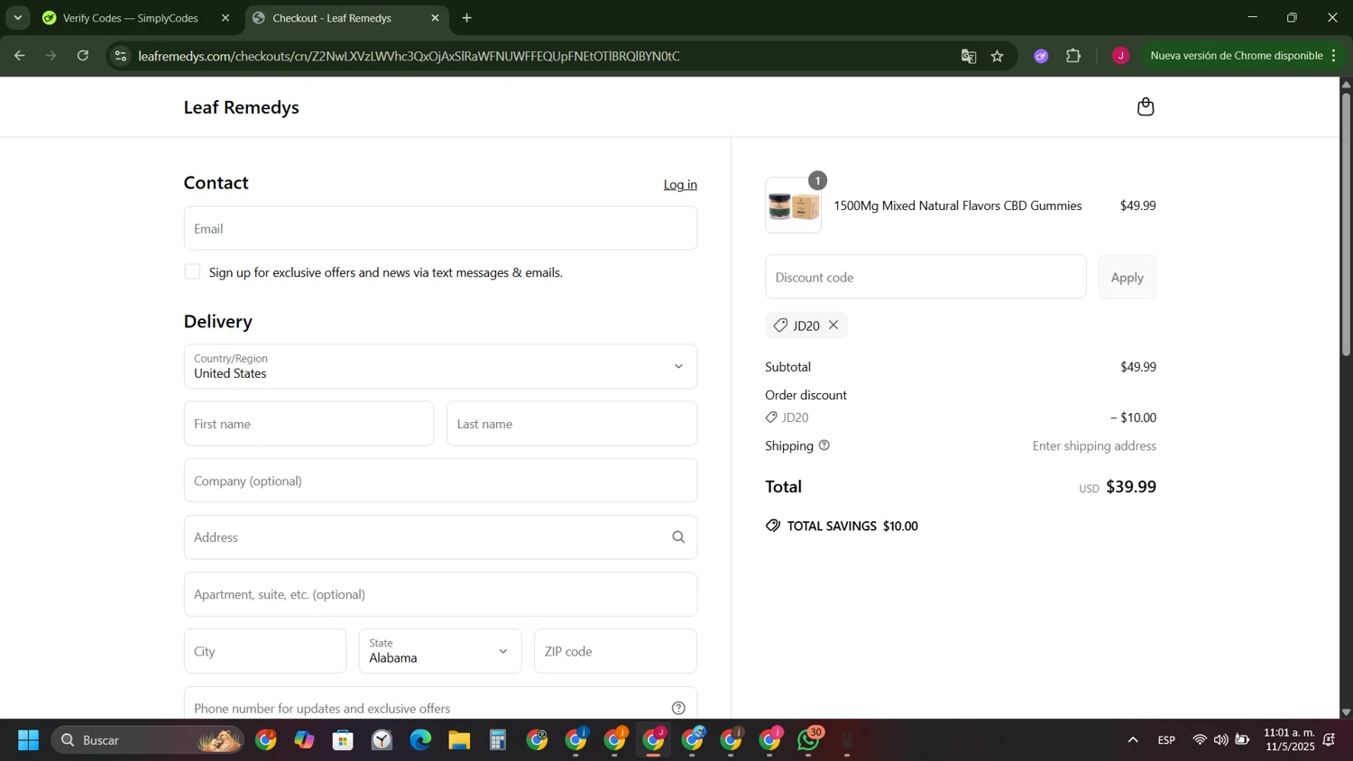
Task: Open the Clock app from the taskbar
Action: pyautogui.click(x=382, y=740)
